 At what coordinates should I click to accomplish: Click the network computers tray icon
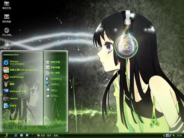pos(170,135)
